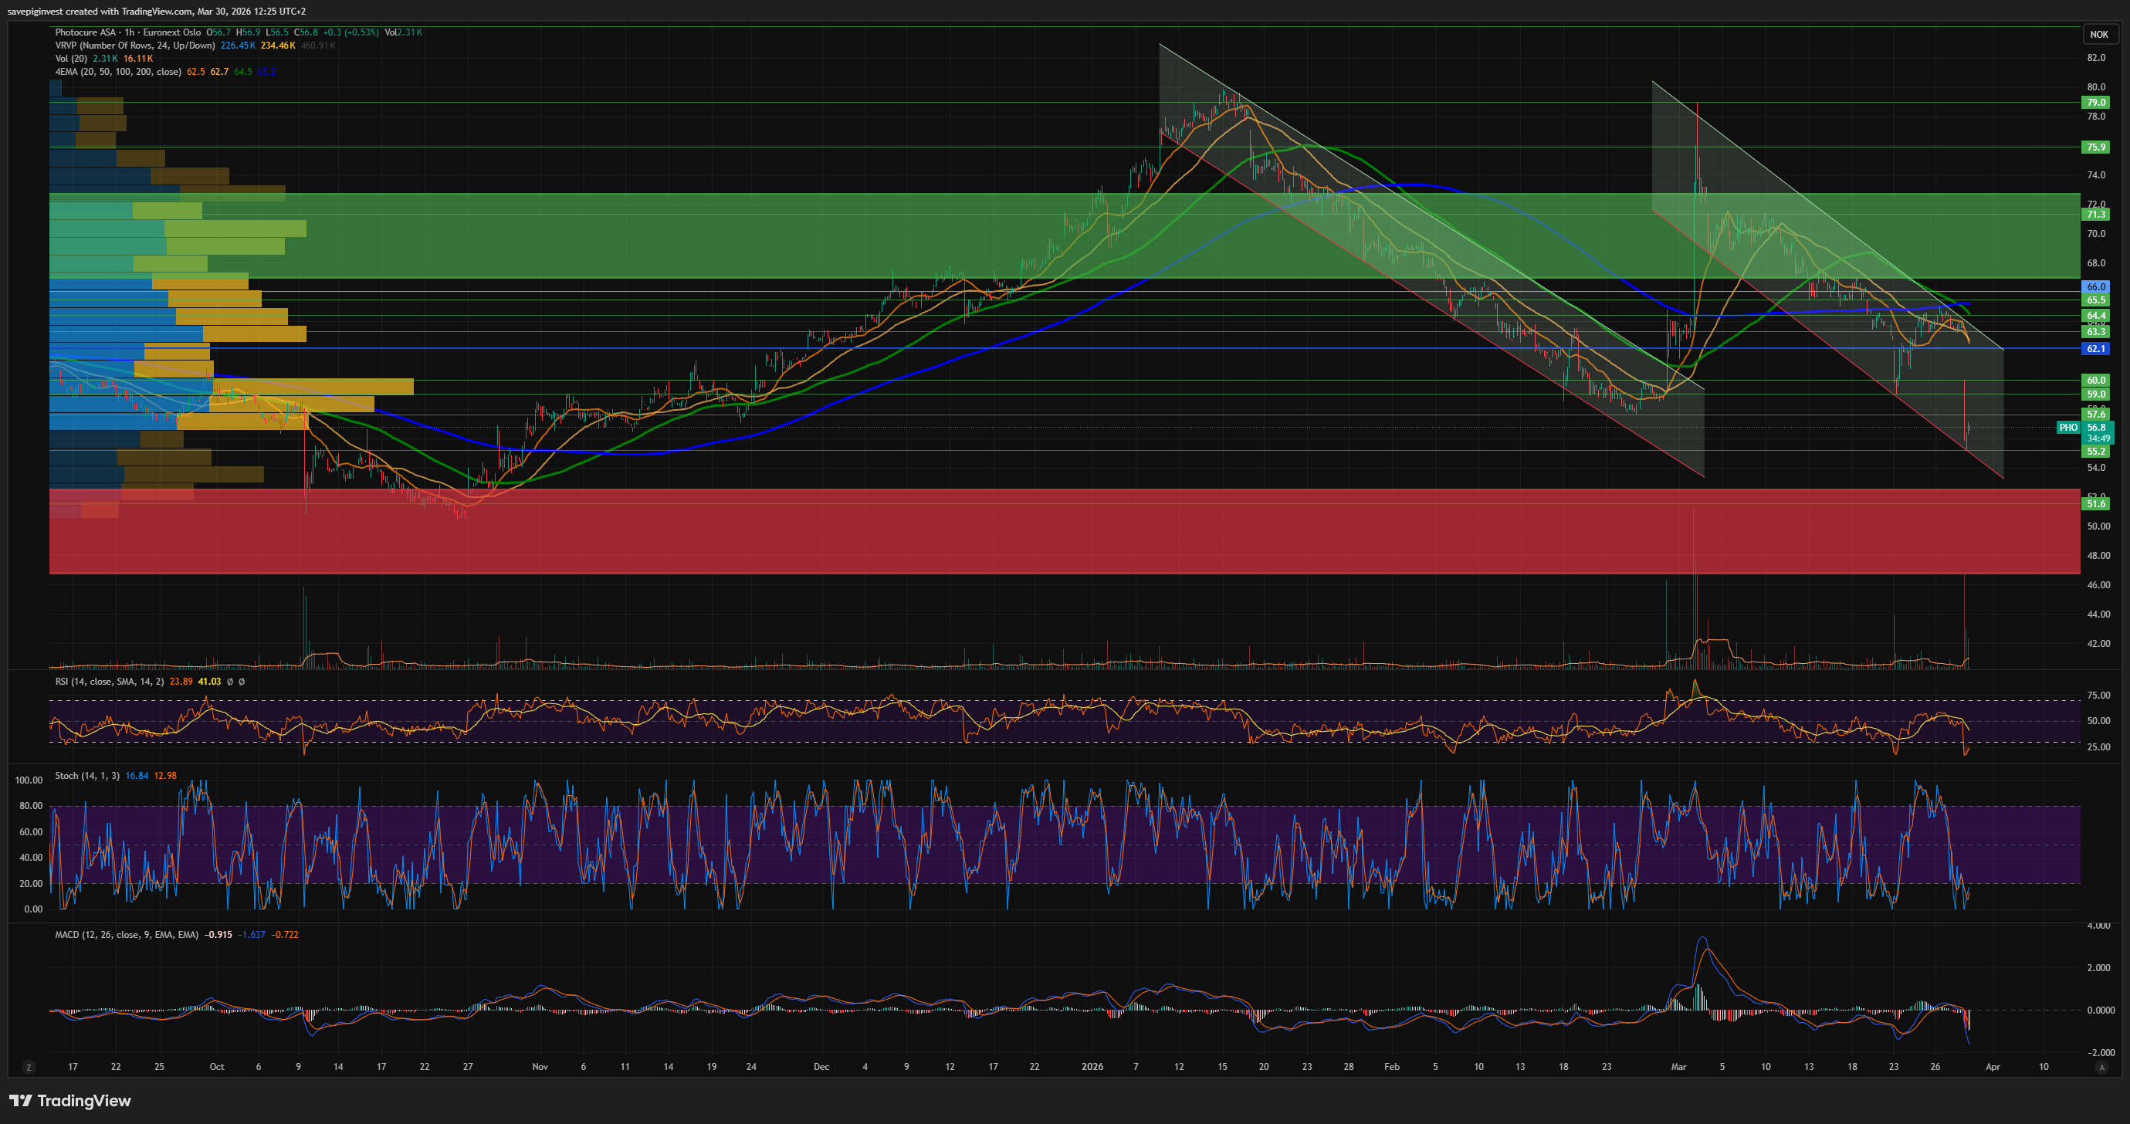Click the Z timezone icon at bottom-left
The width and height of the screenshot is (2130, 1124).
click(x=29, y=1067)
